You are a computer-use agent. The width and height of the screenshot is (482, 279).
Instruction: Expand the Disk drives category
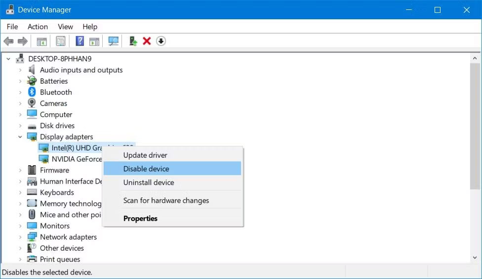(x=20, y=126)
